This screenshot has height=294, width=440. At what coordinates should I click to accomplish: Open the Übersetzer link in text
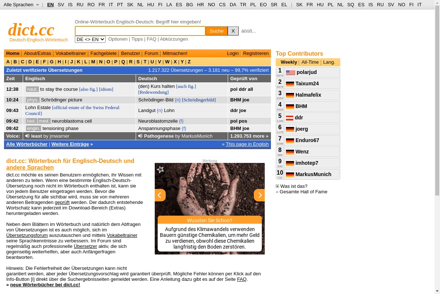click(85, 246)
